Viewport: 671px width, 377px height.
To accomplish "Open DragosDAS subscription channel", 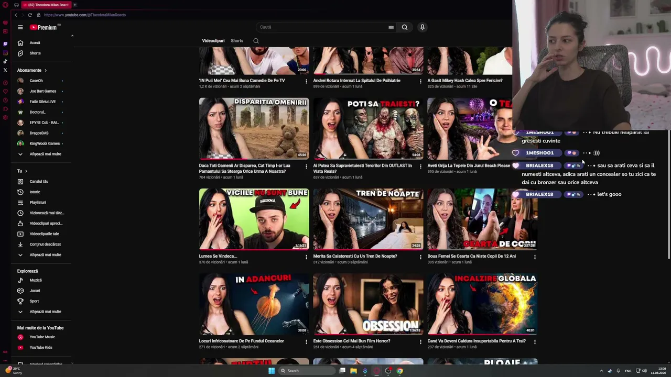I will tap(40, 133).
